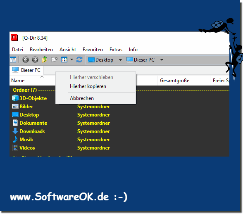Click the 3D-Objekte cube icon
This screenshot has height=214, width=243.
[x=15, y=98]
